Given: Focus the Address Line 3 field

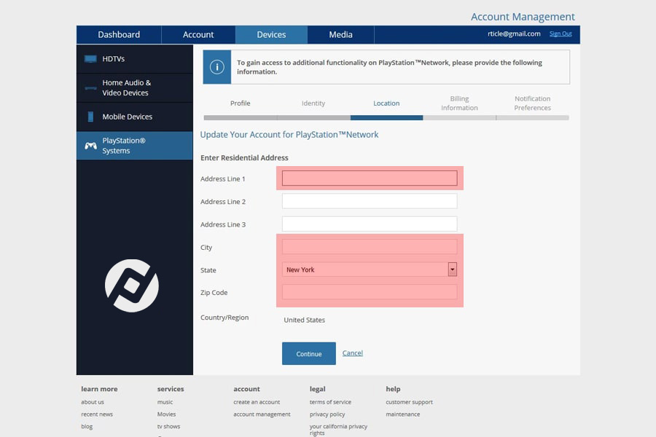Looking at the screenshot, I should tap(370, 224).
